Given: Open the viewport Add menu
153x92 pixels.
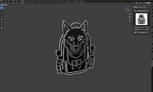Looking at the screenshot, I should 20,3.
